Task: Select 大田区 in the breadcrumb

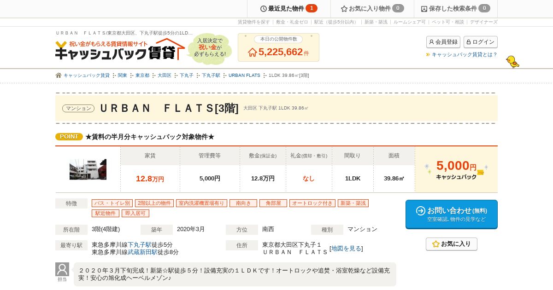Action: tap(165, 75)
